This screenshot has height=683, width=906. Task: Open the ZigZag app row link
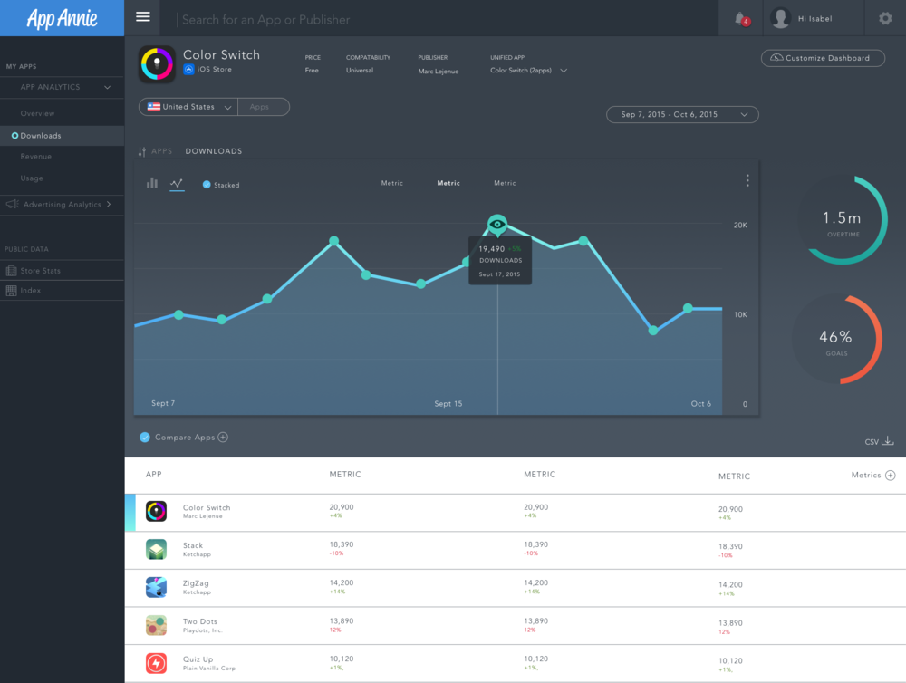coord(196,583)
